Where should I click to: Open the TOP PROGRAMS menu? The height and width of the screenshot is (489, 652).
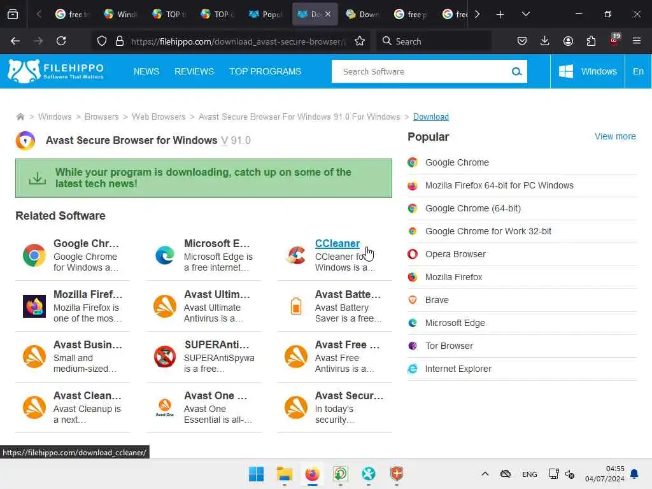click(266, 71)
